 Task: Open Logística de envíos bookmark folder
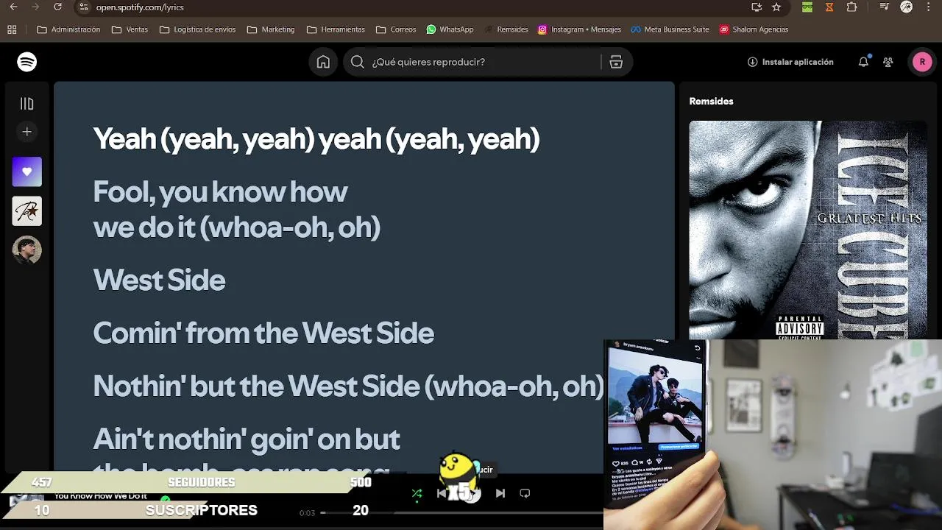[197, 29]
